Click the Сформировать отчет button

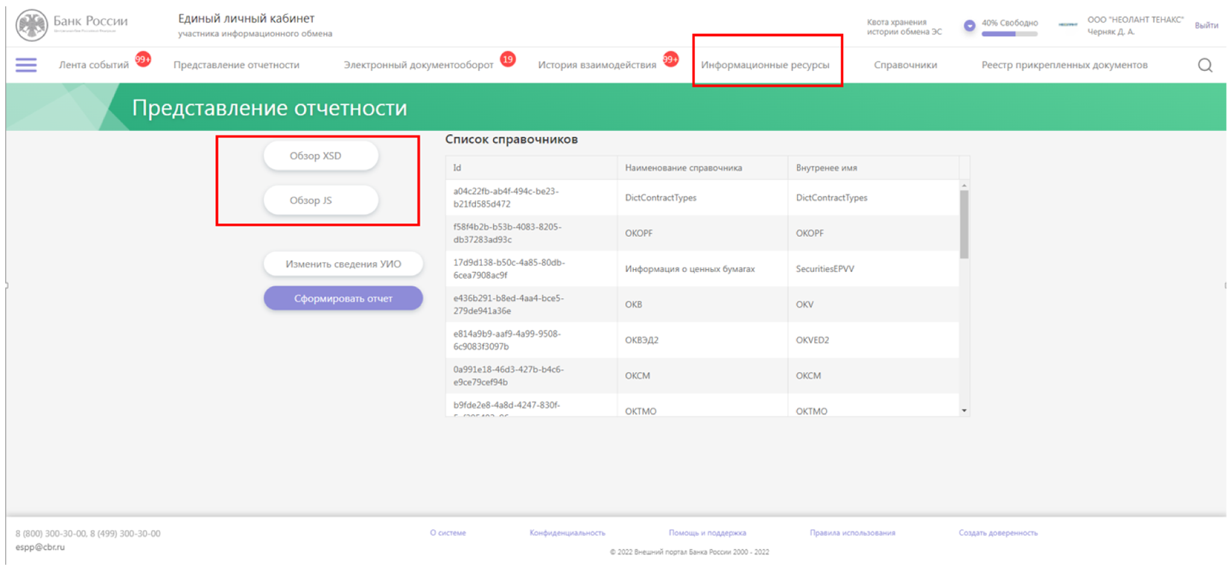[343, 299]
